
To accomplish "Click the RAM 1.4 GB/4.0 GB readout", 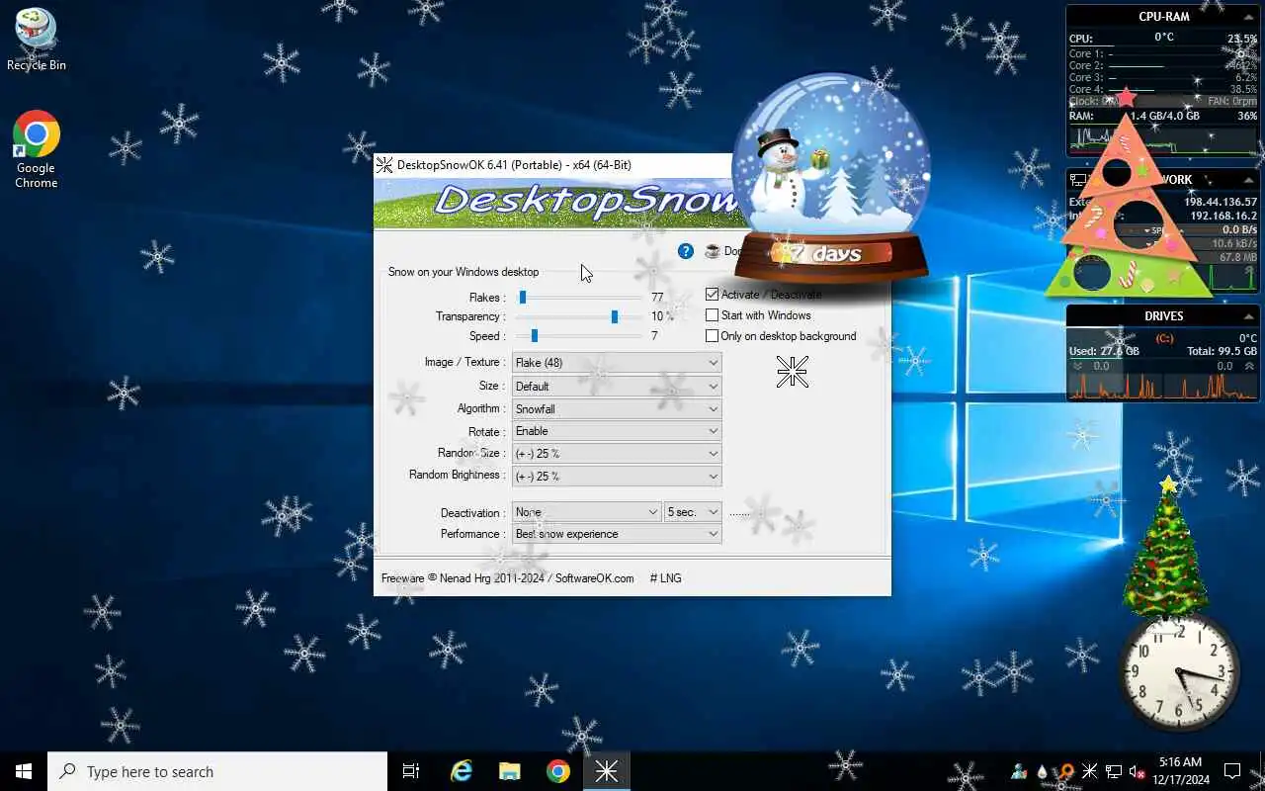I will click(x=1164, y=116).
